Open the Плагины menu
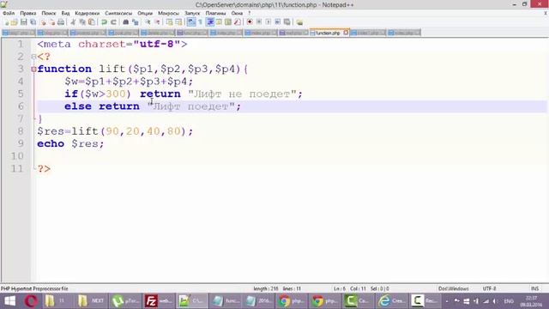This screenshot has height=309, width=549. pos(215,13)
